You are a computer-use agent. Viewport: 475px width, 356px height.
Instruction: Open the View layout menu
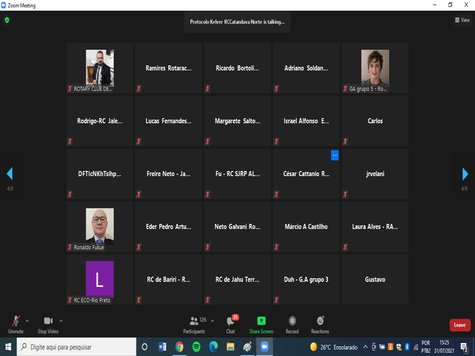(462, 20)
